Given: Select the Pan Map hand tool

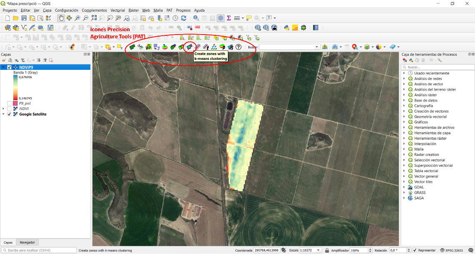Looking at the screenshot, I should coord(61,18).
